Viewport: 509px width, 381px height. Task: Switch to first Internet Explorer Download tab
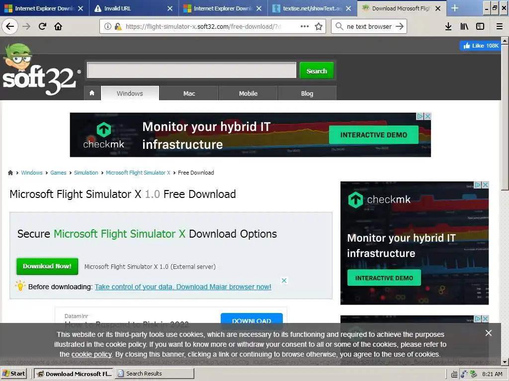(44, 8)
